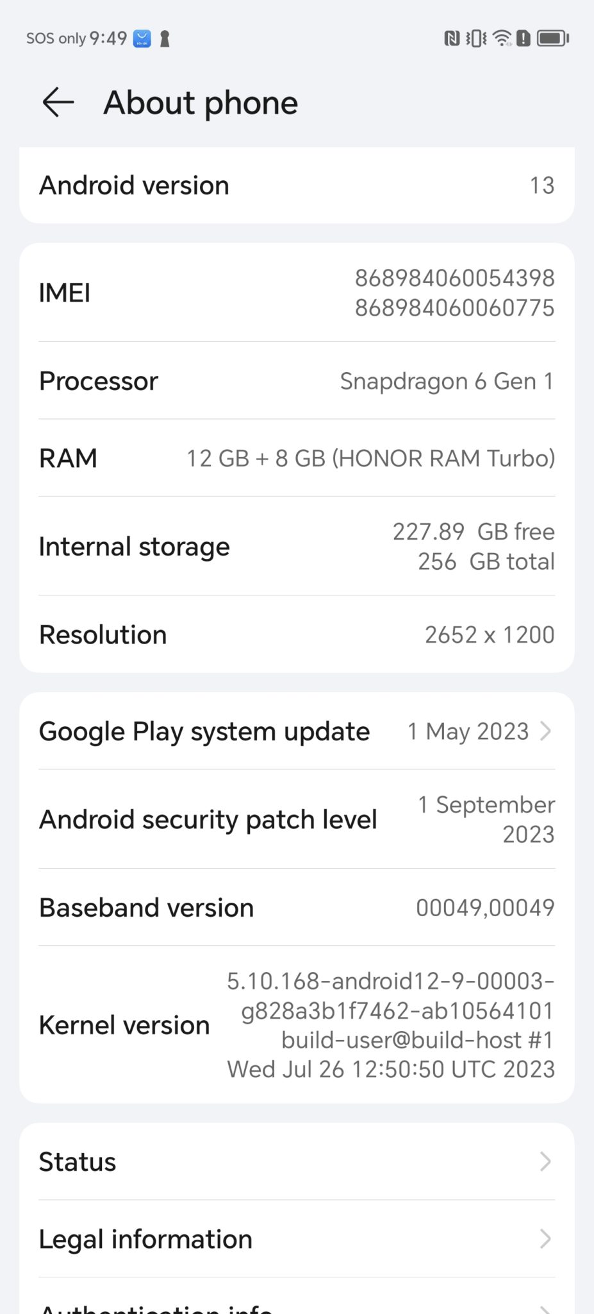Tap the blue app notification icon
Viewport: 594px width, 1314px height.
pos(142,38)
